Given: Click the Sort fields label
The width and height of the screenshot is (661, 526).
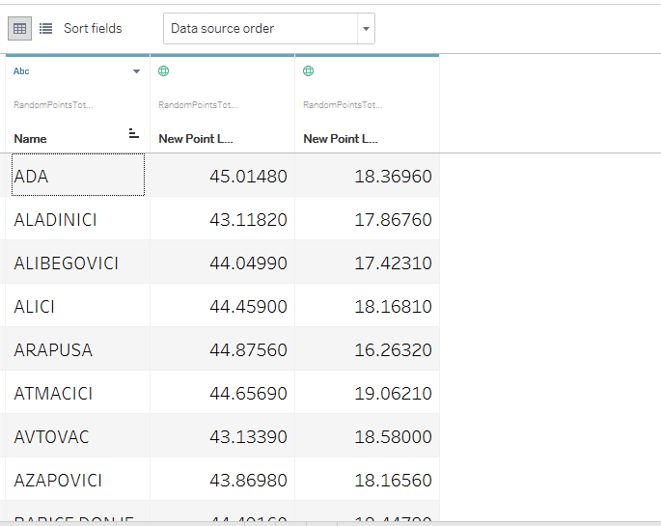Looking at the screenshot, I should 93,28.
